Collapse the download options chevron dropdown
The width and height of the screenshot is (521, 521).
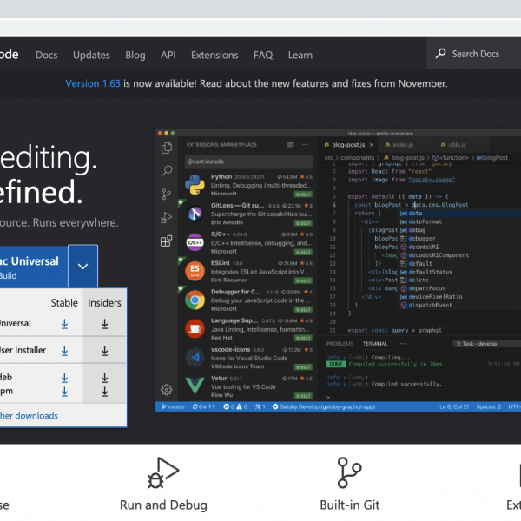pyautogui.click(x=82, y=267)
